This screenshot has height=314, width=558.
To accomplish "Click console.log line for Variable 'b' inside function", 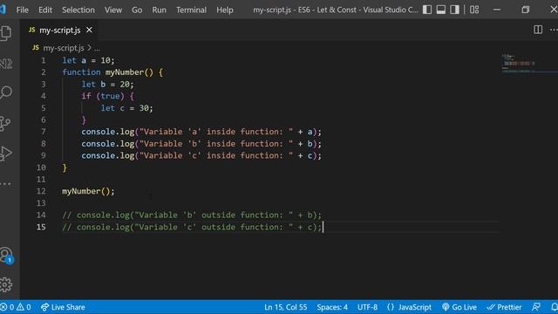I will coord(201,144).
